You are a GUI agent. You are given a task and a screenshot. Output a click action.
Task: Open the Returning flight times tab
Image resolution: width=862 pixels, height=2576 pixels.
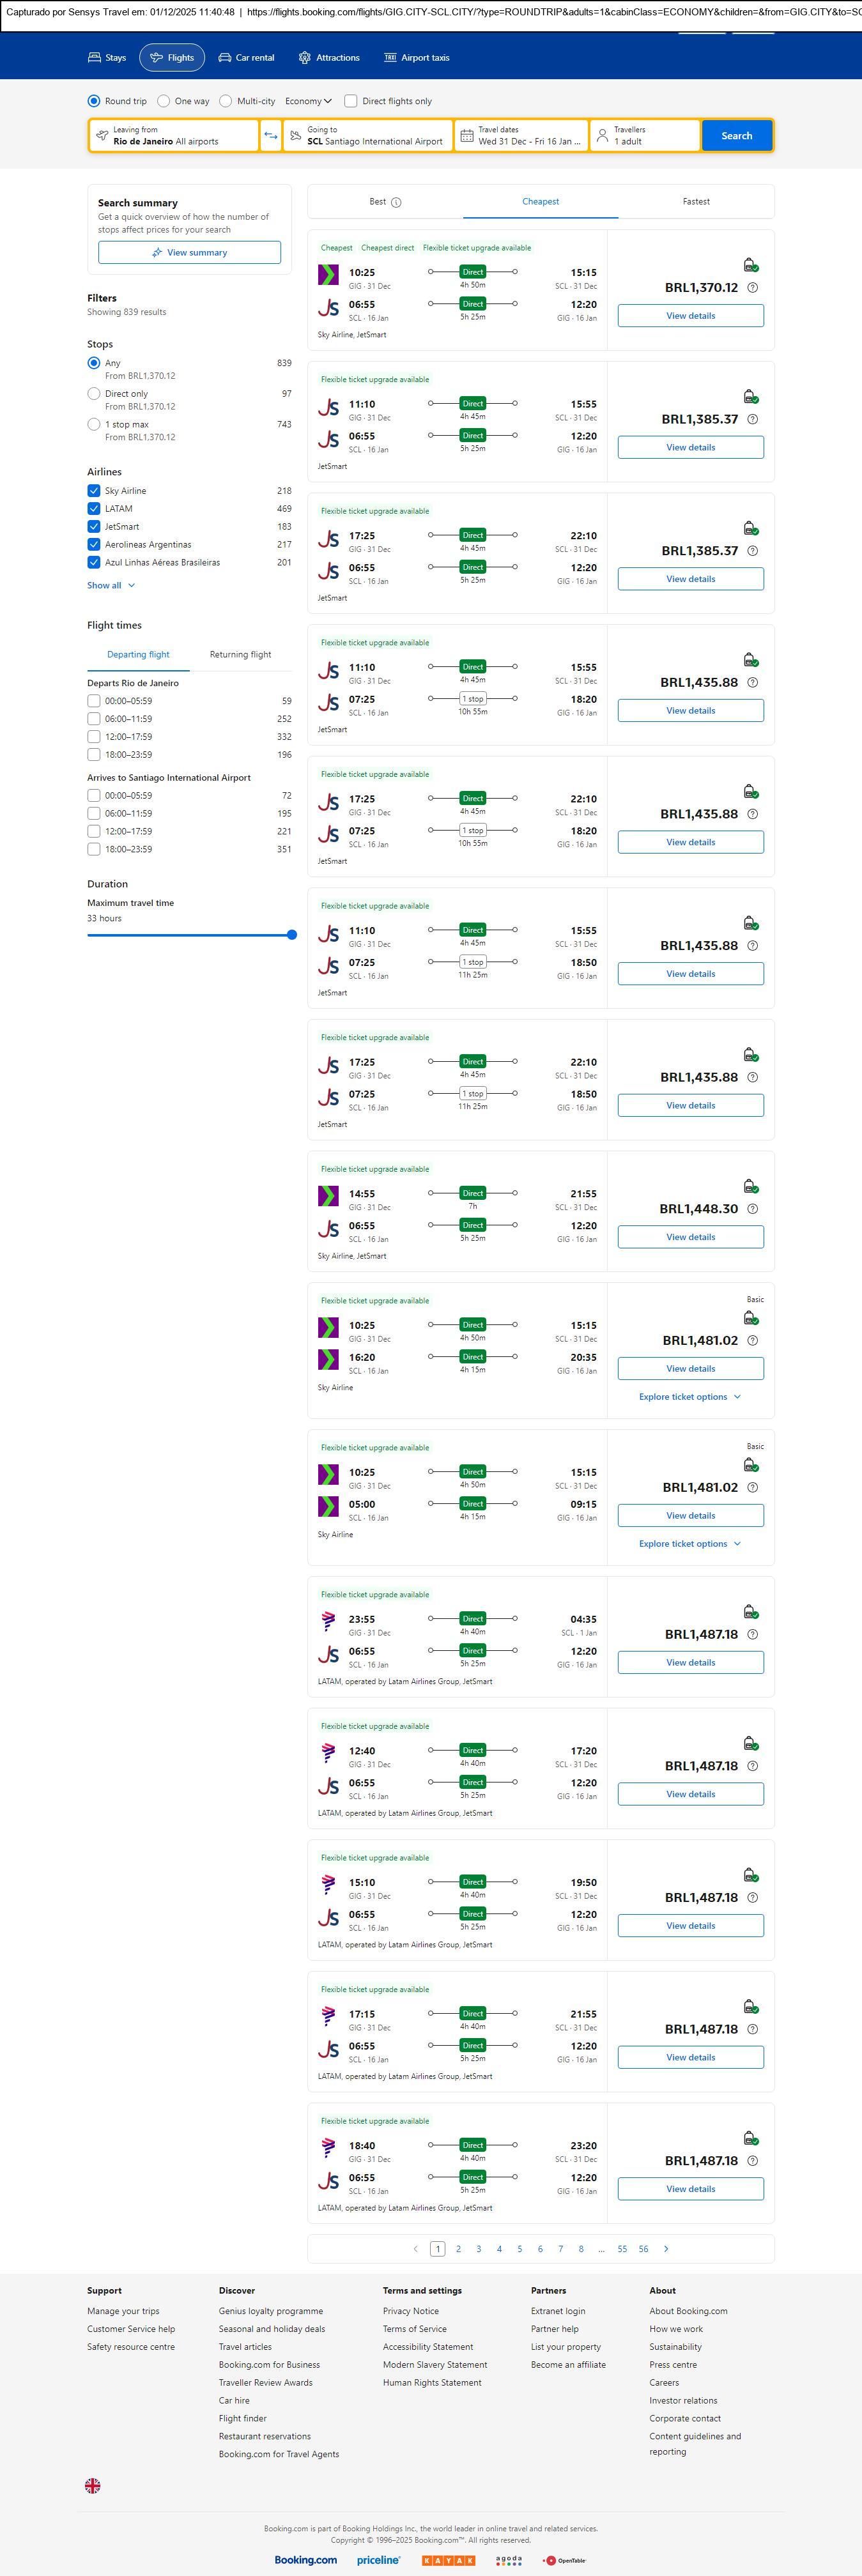pyautogui.click(x=240, y=655)
